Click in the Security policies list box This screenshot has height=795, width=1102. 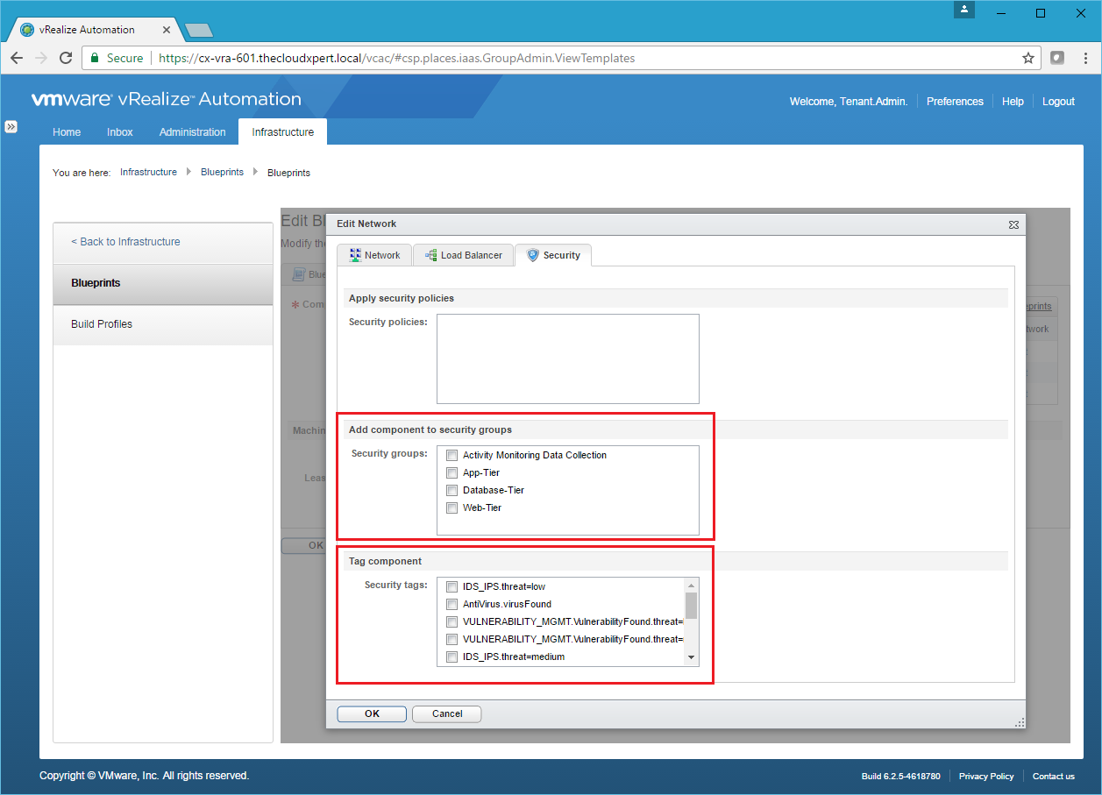tap(567, 358)
